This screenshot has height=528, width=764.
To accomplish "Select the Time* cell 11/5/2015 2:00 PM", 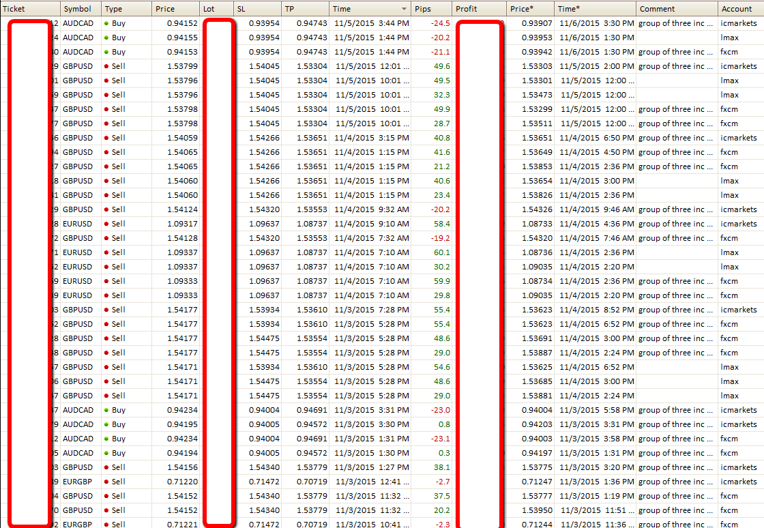I will tap(597, 66).
